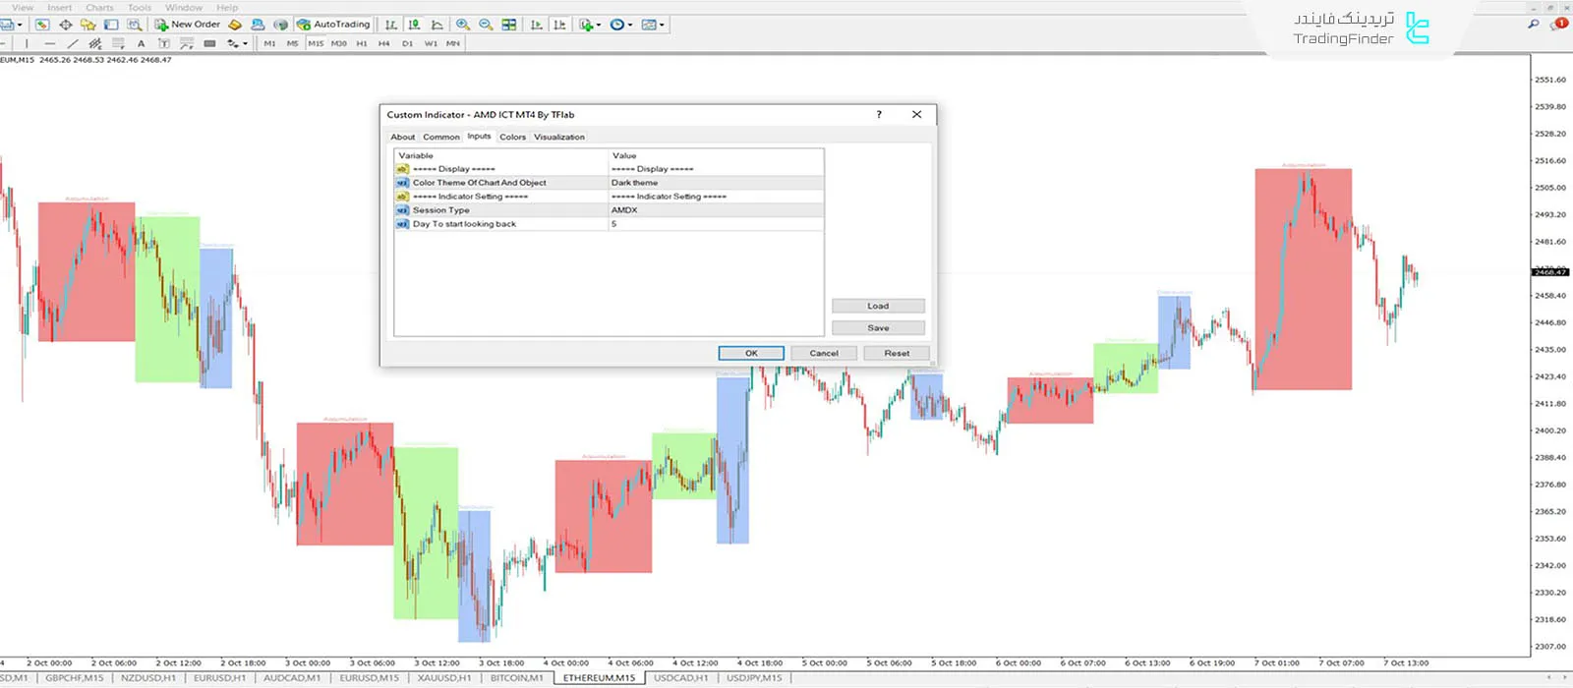Open the chart templates dropdown
1573x688 pixels.
(x=652, y=25)
